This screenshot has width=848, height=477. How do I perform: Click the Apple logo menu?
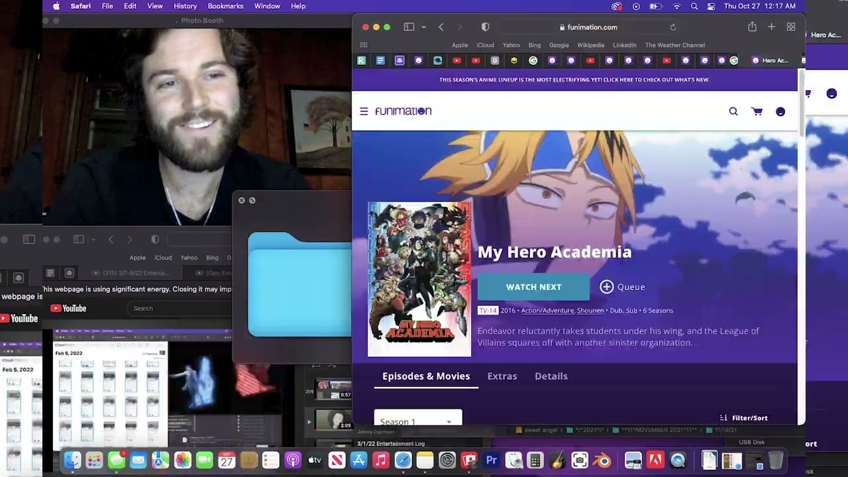[x=56, y=6]
